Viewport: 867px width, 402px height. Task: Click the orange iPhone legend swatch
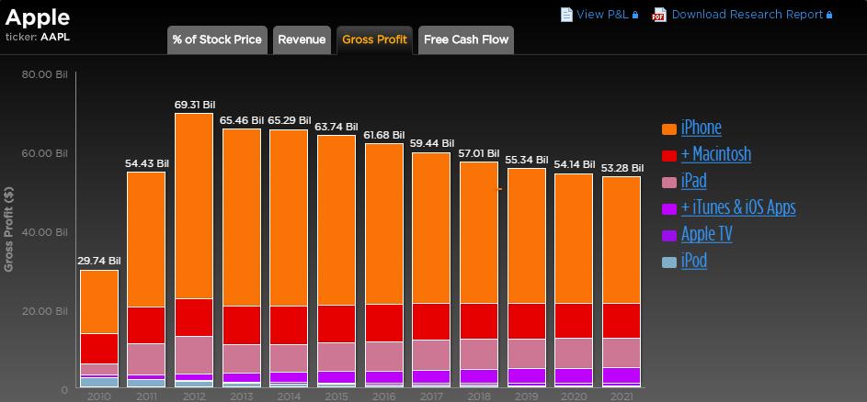(669, 128)
